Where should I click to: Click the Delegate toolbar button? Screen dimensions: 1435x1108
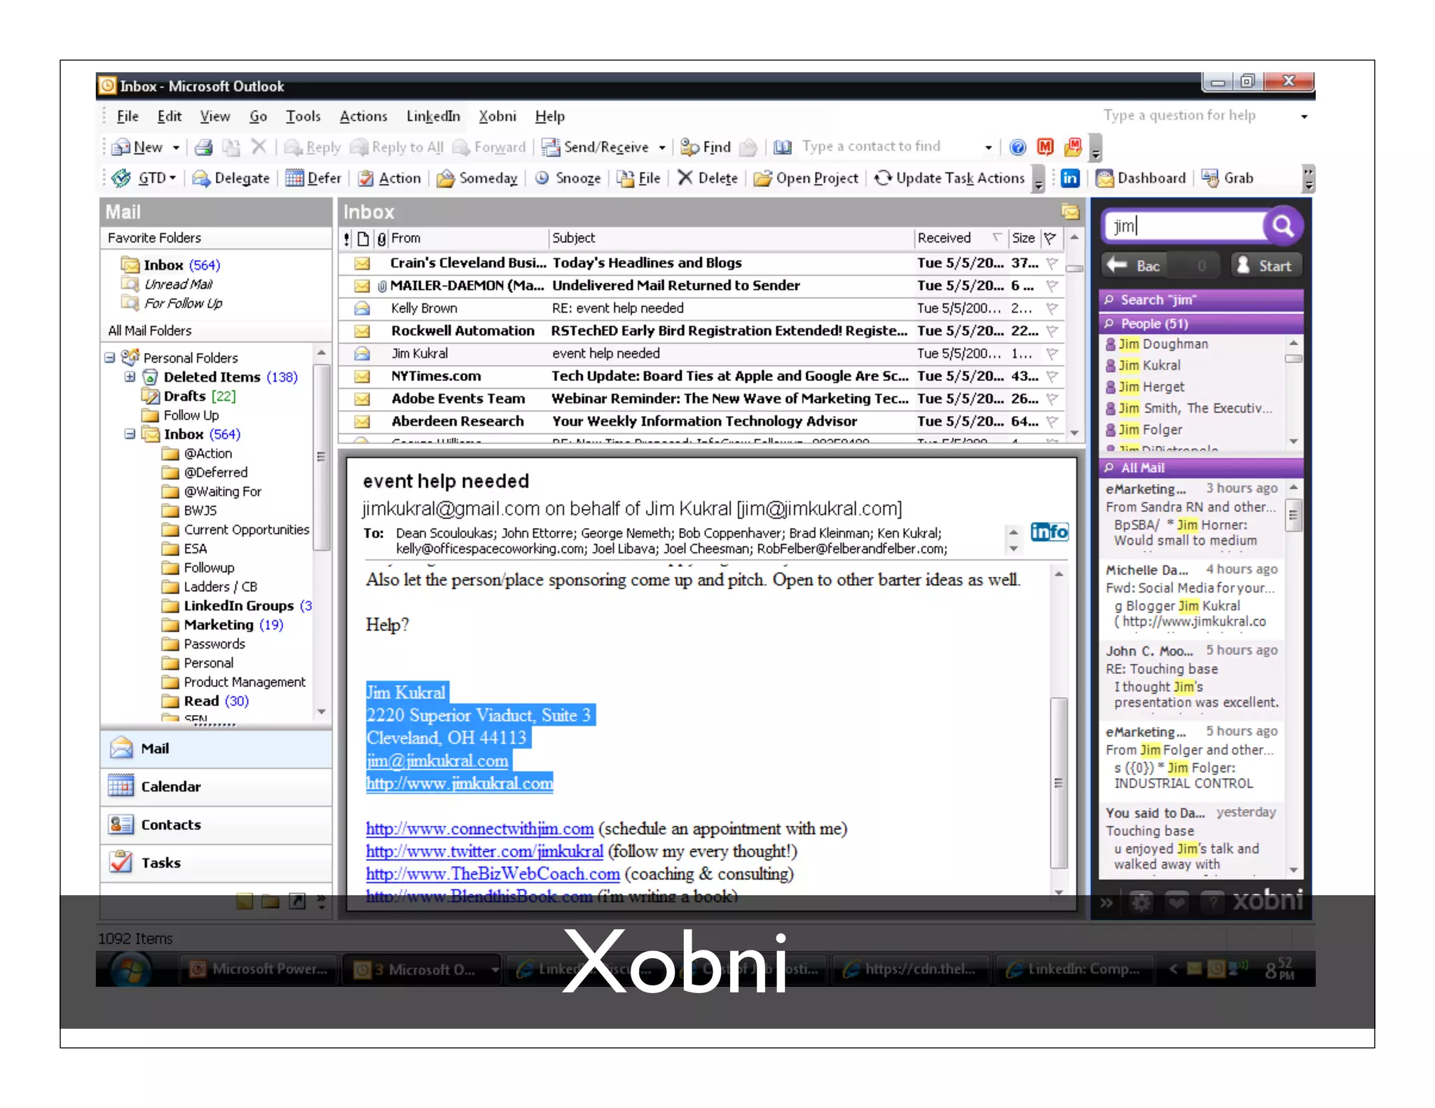[x=231, y=178]
